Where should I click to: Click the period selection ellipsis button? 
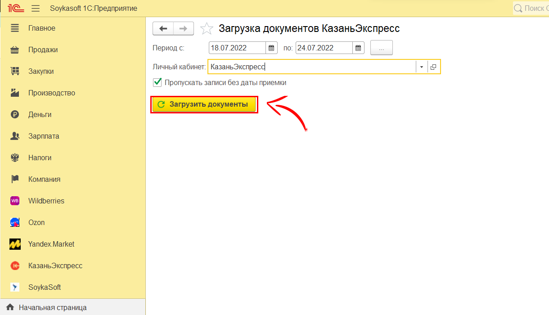[382, 48]
